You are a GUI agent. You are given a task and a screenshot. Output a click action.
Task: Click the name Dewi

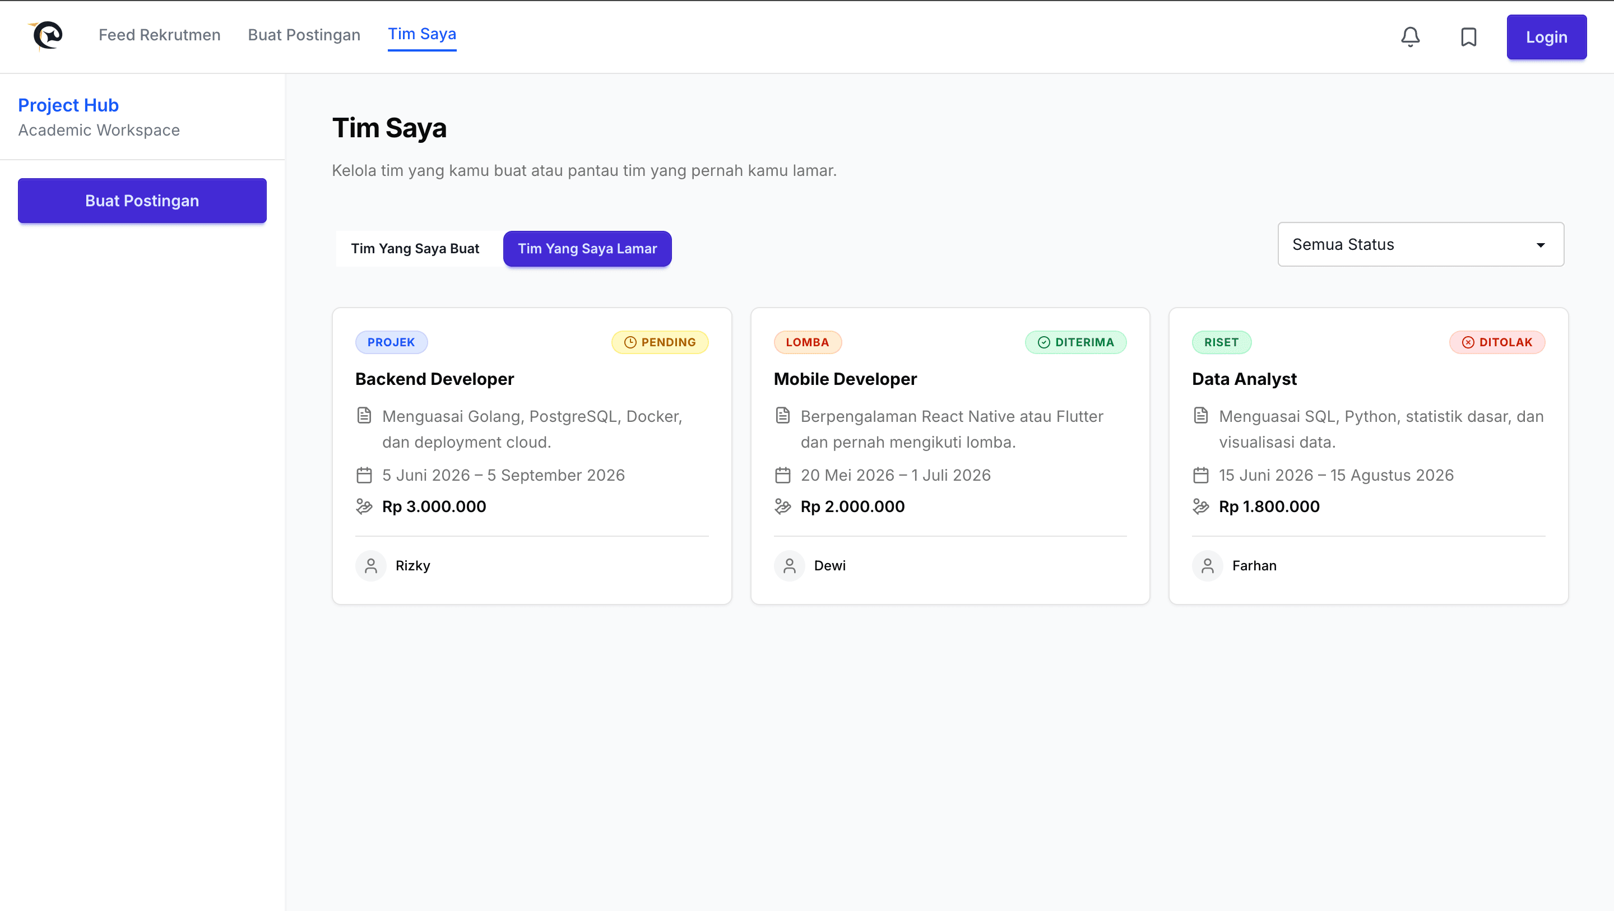point(829,566)
